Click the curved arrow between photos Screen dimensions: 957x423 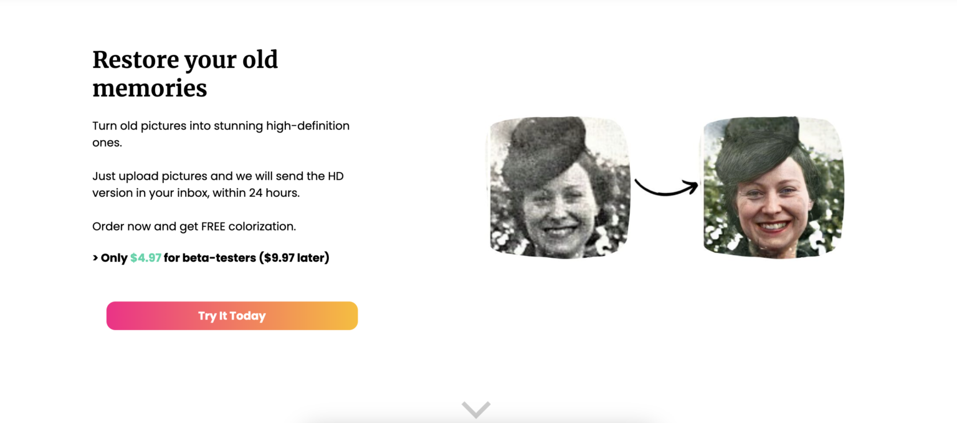(666, 186)
